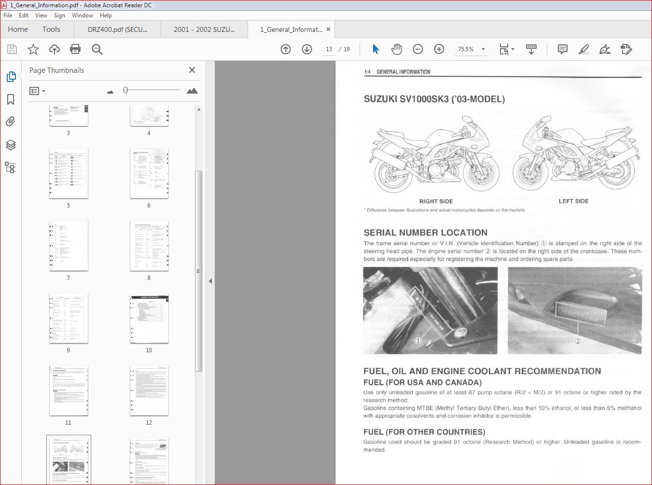This screenshot has height=485, width=652.
Task: Click the FUEL (FOR OTHER COUNTRIES) heading
Action: pos(424,432)
